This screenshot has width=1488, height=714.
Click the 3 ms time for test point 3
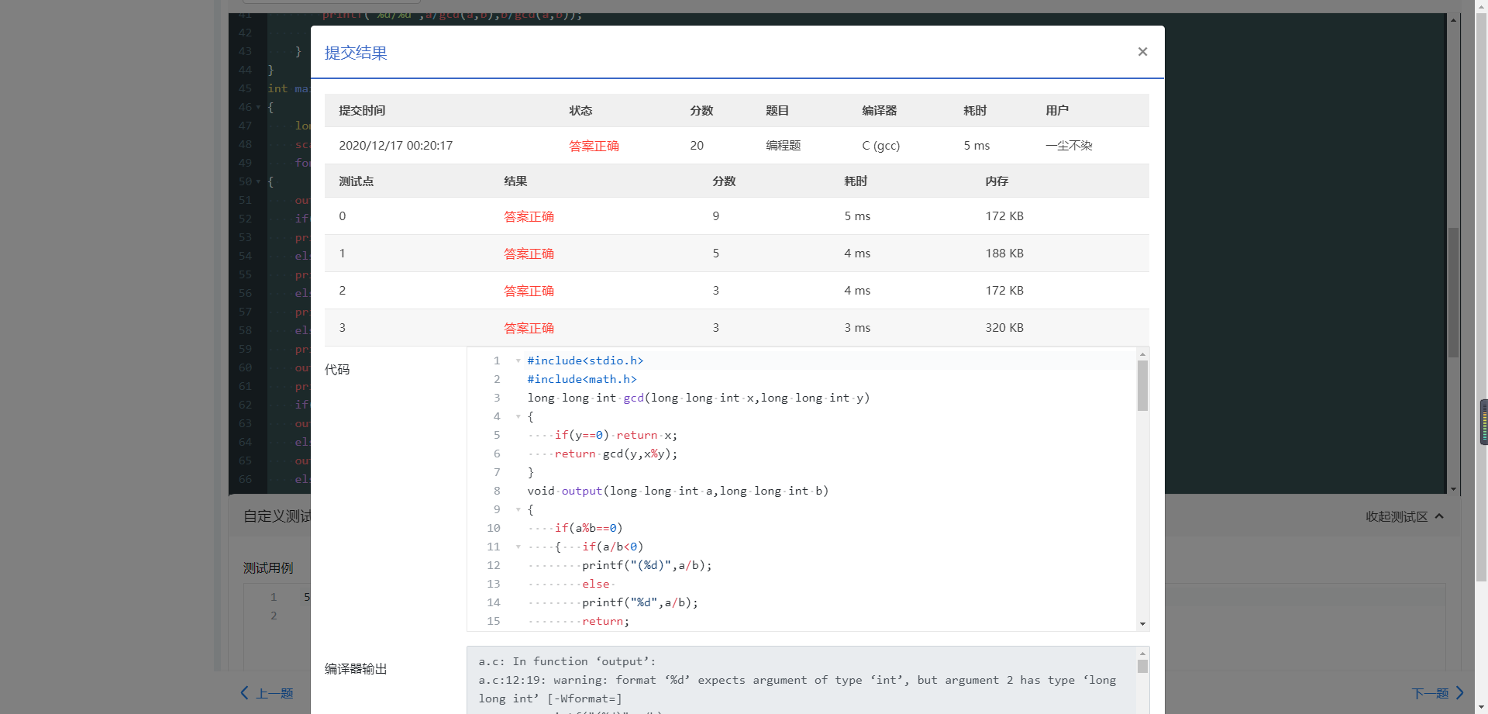pyautogui.click(x=857, y=328)
